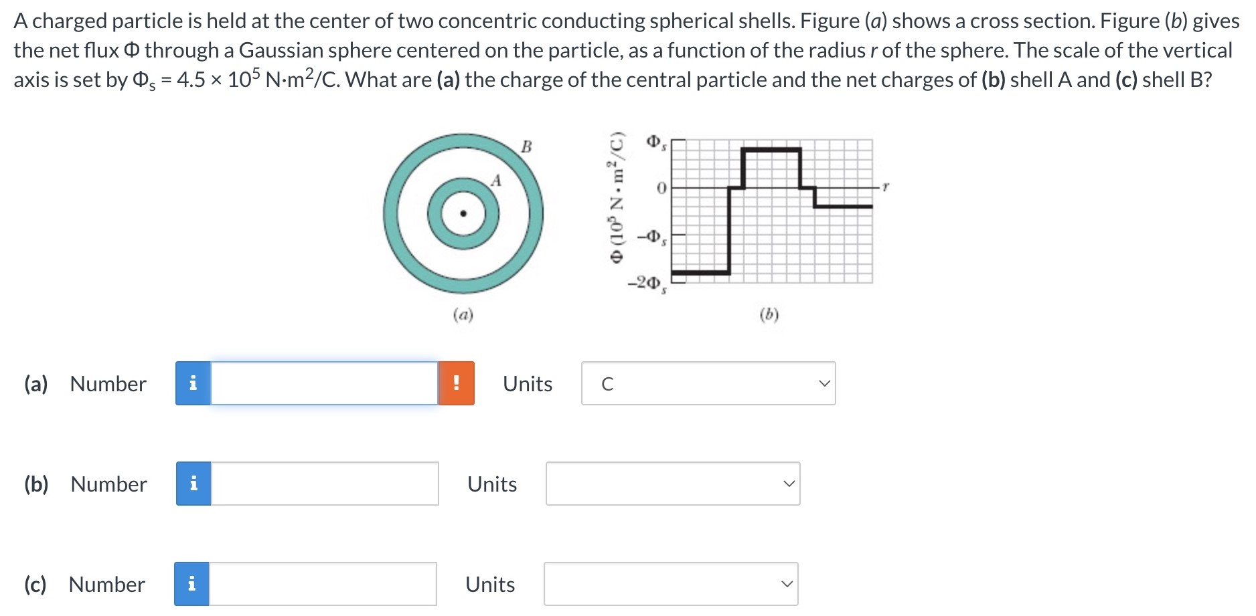Click the "(c) Number" label
1256x616 pixels.
point(84,585)
